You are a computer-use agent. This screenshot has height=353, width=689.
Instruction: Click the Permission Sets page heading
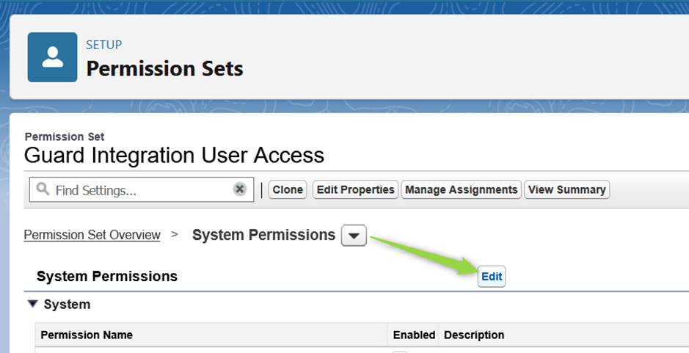(164, 69)
